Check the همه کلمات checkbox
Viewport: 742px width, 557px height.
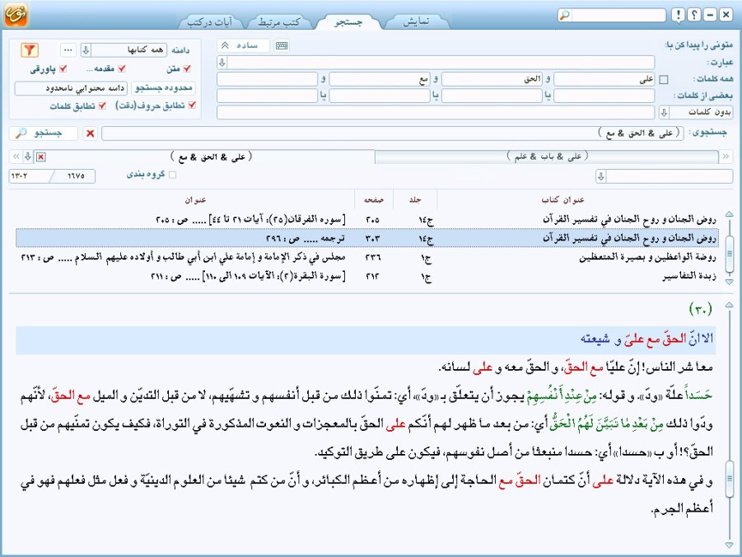pos(664,80)
